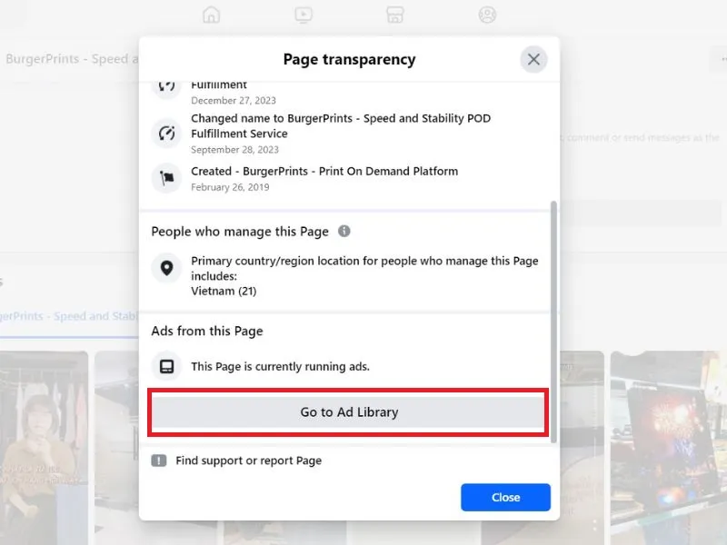Click the ads monitor icon under Ads from this Page
The image size is (727, 545).
166,366
